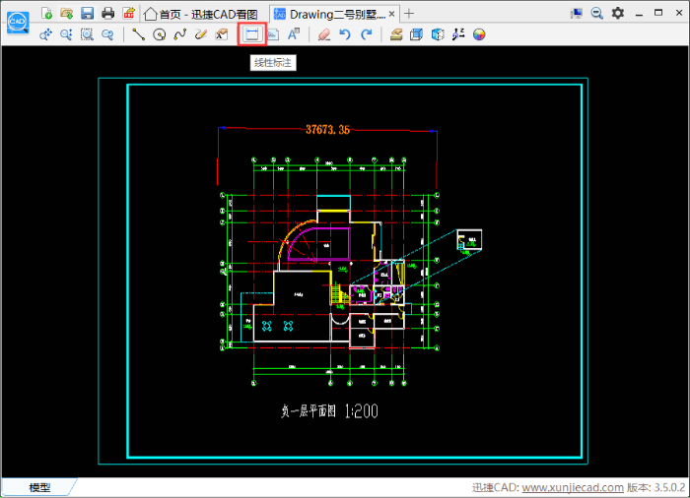Select the text annotation tool with X
This screenshot has width=690, height=498.
[222, 34]
